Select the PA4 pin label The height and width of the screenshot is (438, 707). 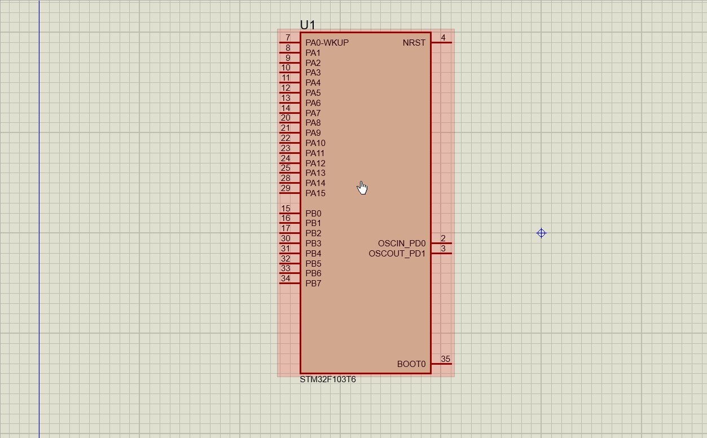pyautogui.click(x=313, y=83)
